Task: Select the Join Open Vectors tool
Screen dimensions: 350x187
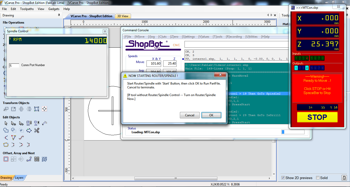Action: [x=6, y=145]
